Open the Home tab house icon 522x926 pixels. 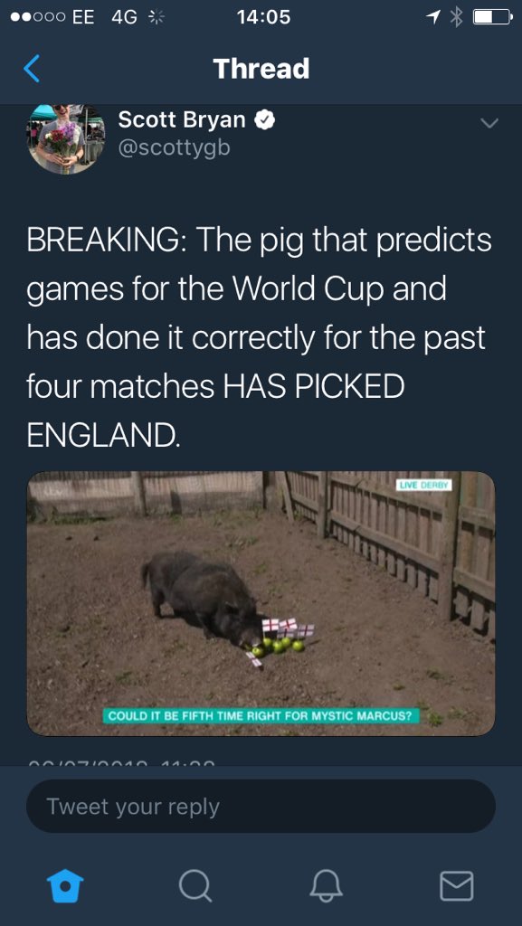65,886
